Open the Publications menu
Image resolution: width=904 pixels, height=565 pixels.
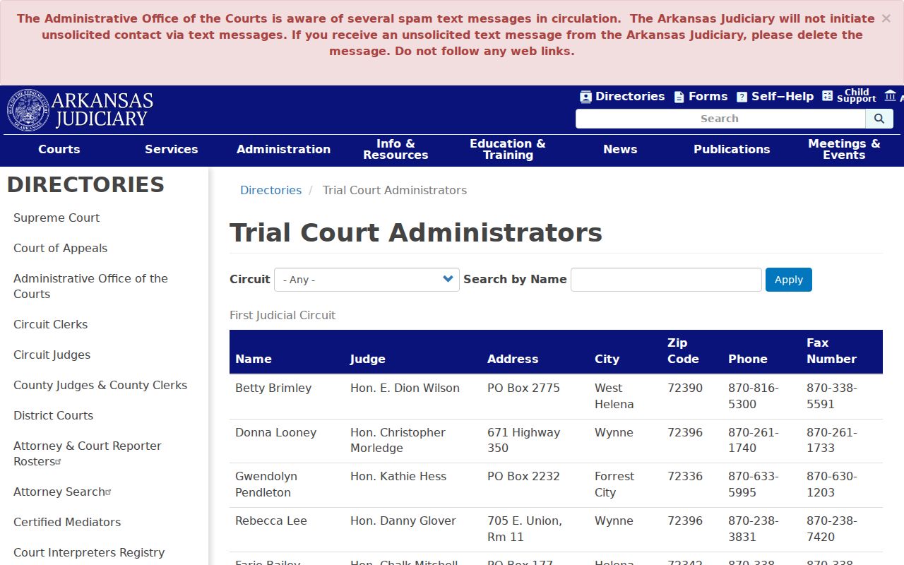click(732, 149)
